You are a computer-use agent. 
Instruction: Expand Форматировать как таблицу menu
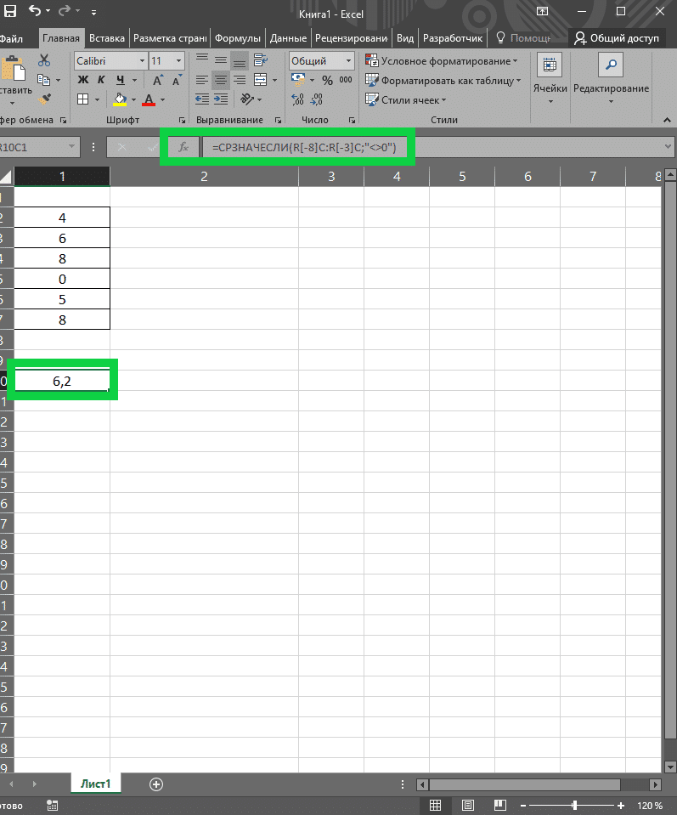pyautogui.click(x=443, y=80)
